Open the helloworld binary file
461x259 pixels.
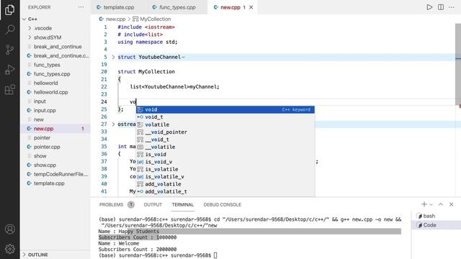pyautogui.click(x=55, y=83)
